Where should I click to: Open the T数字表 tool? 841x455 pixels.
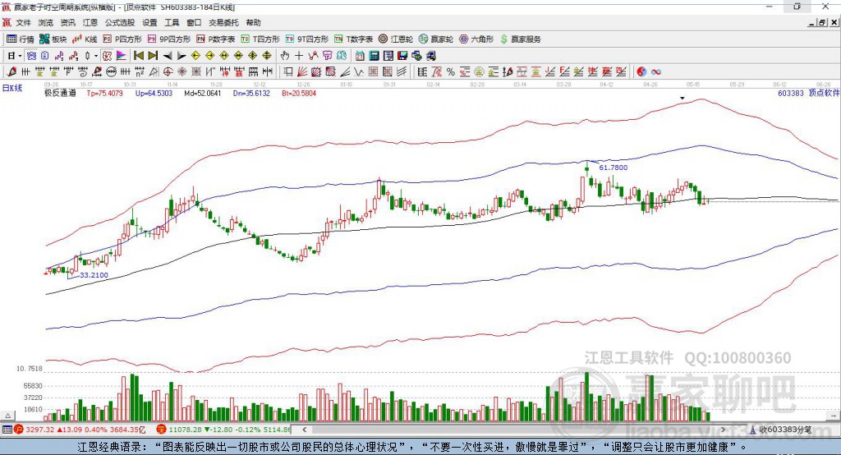353,39
